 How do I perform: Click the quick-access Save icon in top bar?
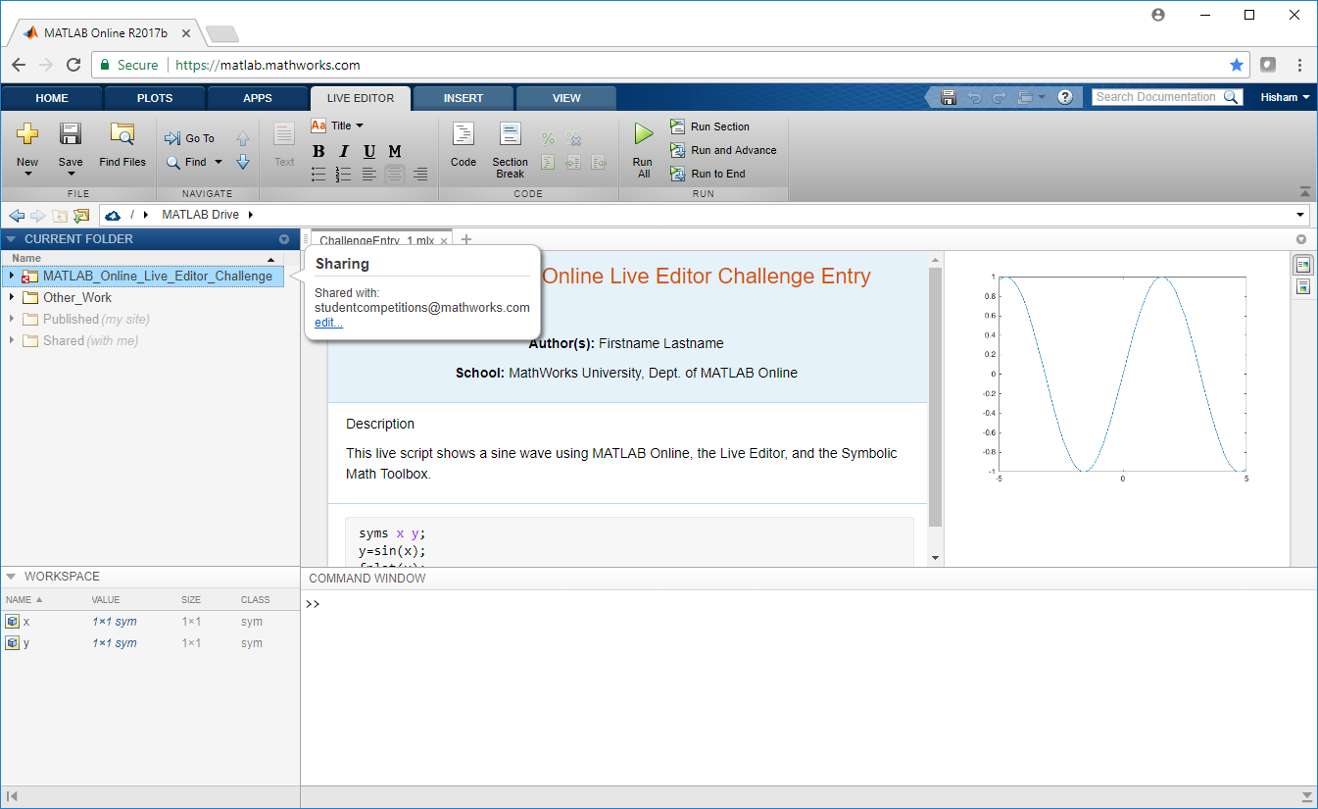pos(948,97)
